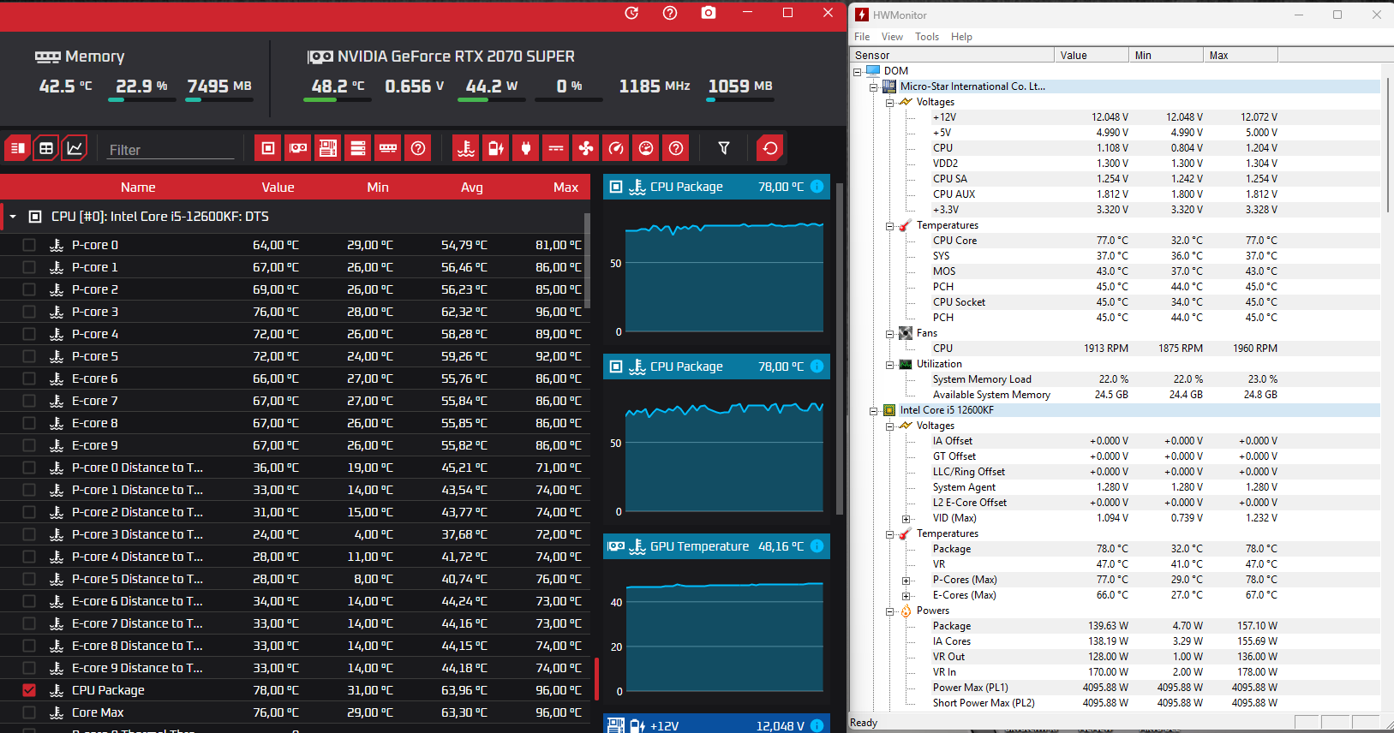Click the Max column header in sensor table
This screenshot has width=1394, height=733.
[565, 187]
